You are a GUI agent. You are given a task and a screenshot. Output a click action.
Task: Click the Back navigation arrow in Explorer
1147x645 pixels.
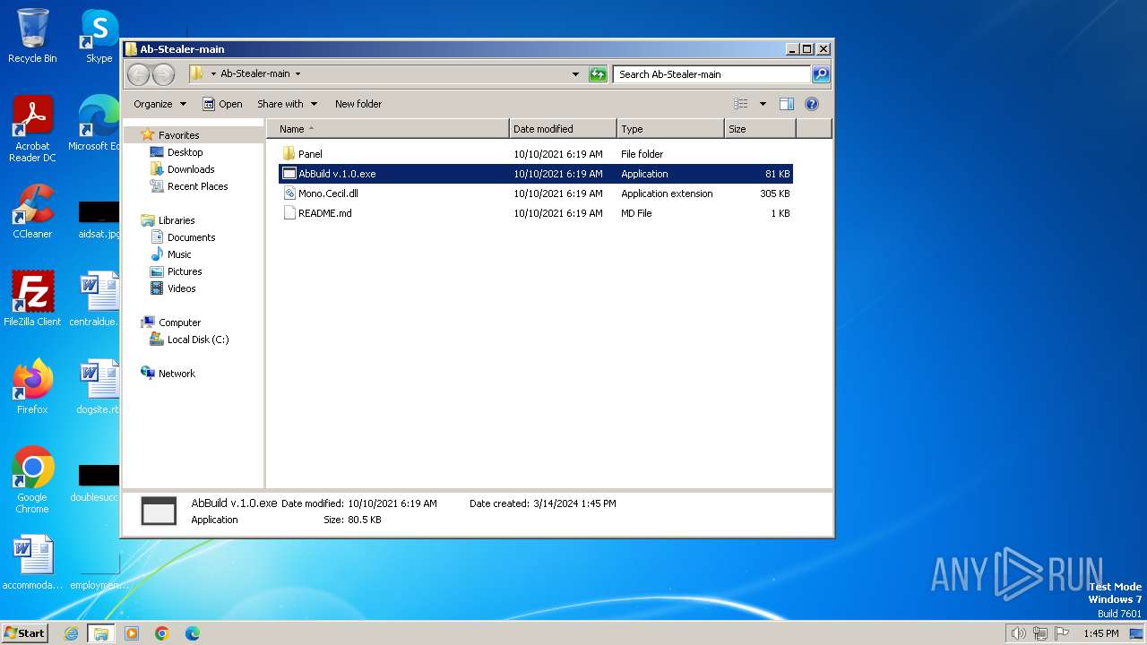pyautogui.click(x=138, y=74)
